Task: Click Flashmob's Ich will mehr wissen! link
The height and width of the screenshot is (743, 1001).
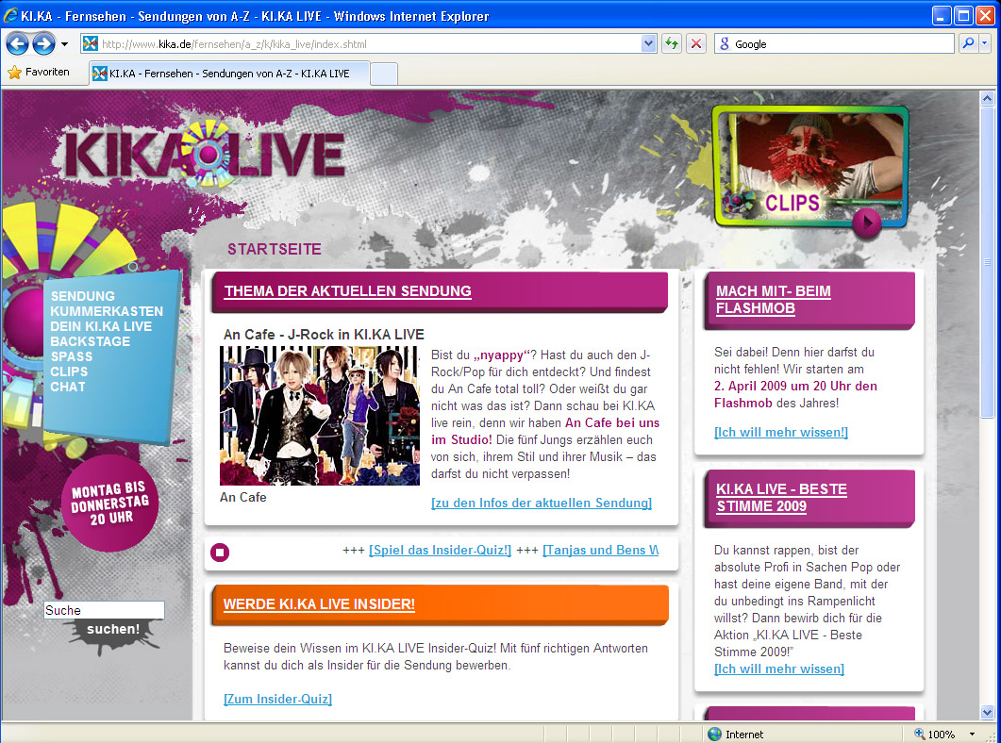Action: coord(781,432)
